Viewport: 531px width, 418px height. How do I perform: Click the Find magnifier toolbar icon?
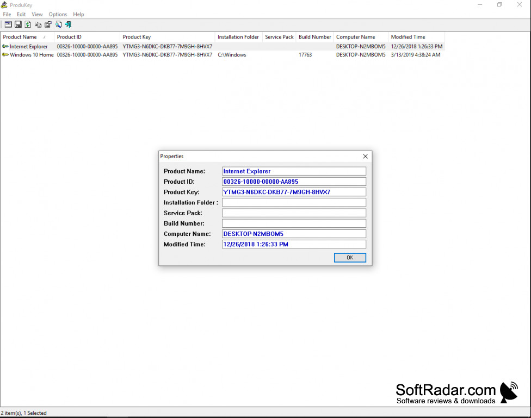59,24
